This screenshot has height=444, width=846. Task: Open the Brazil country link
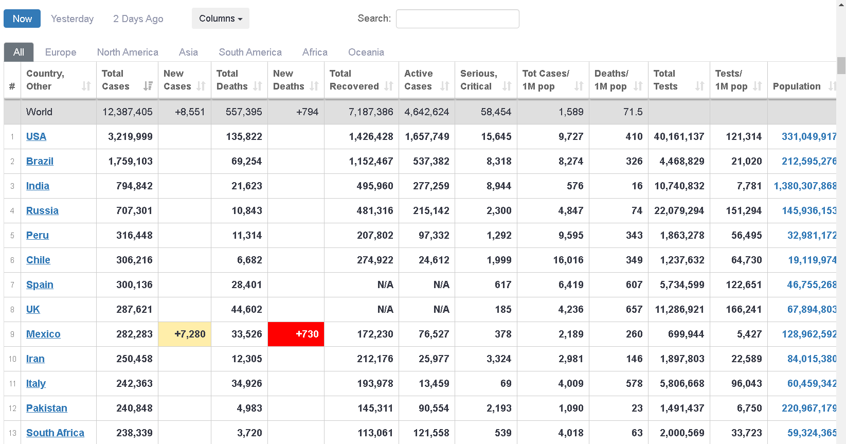pyautogui.click(x=40, y=161)
